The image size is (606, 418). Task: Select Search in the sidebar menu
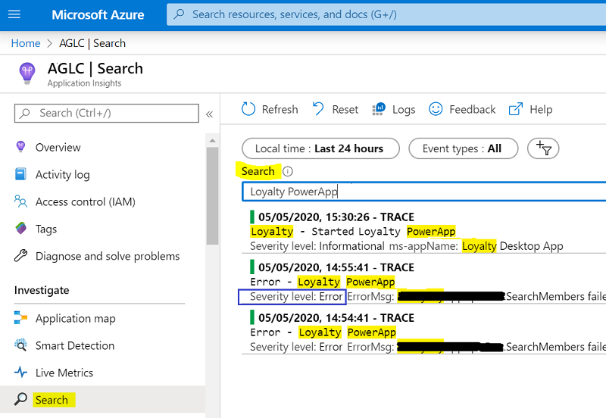(x=102, y=400)
